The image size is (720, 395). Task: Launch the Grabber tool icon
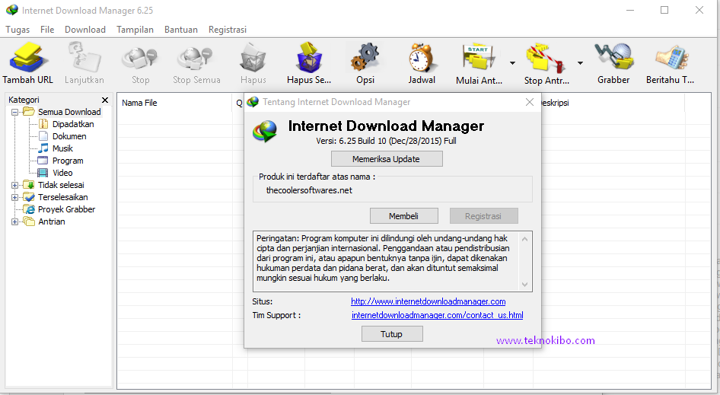[614, 57]
